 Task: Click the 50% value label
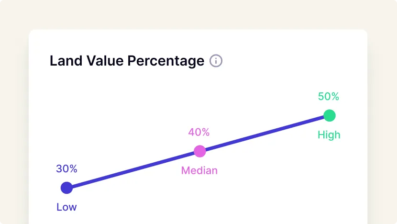329,97
